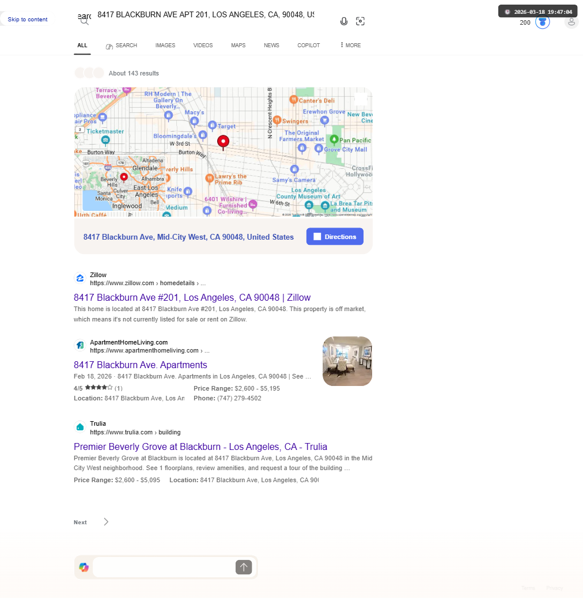Open the 8417 Blackburn Ave address link

[x=188, y=237]
